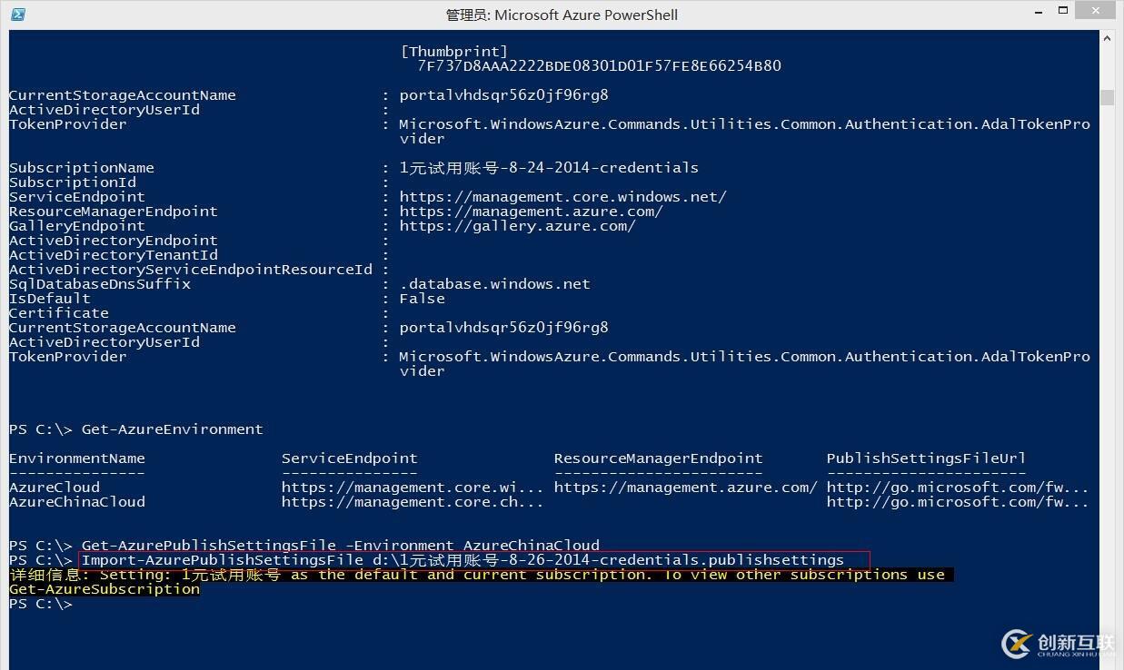Click the https://management.azure.com/ ResourceManagerEndpoint value under SubscriptionName
Screen dimensions: 1124x670
pyautogui.click(x=531, y=212)
